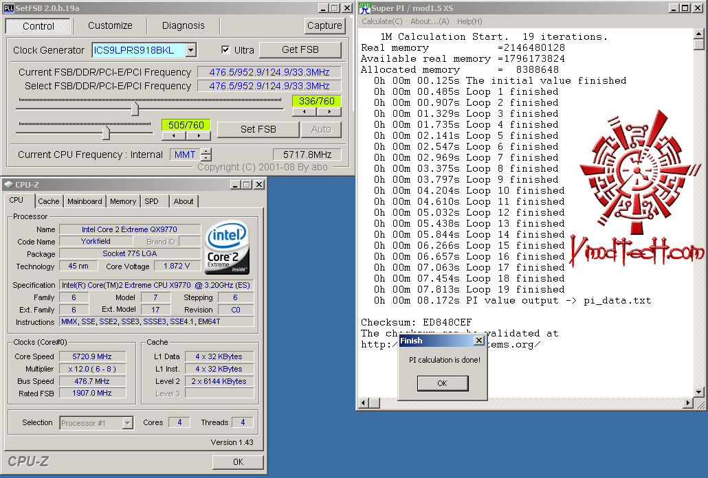Open Super PI Help menu
The height and width of the screenshot is (478, 708).
pos(469,21)
